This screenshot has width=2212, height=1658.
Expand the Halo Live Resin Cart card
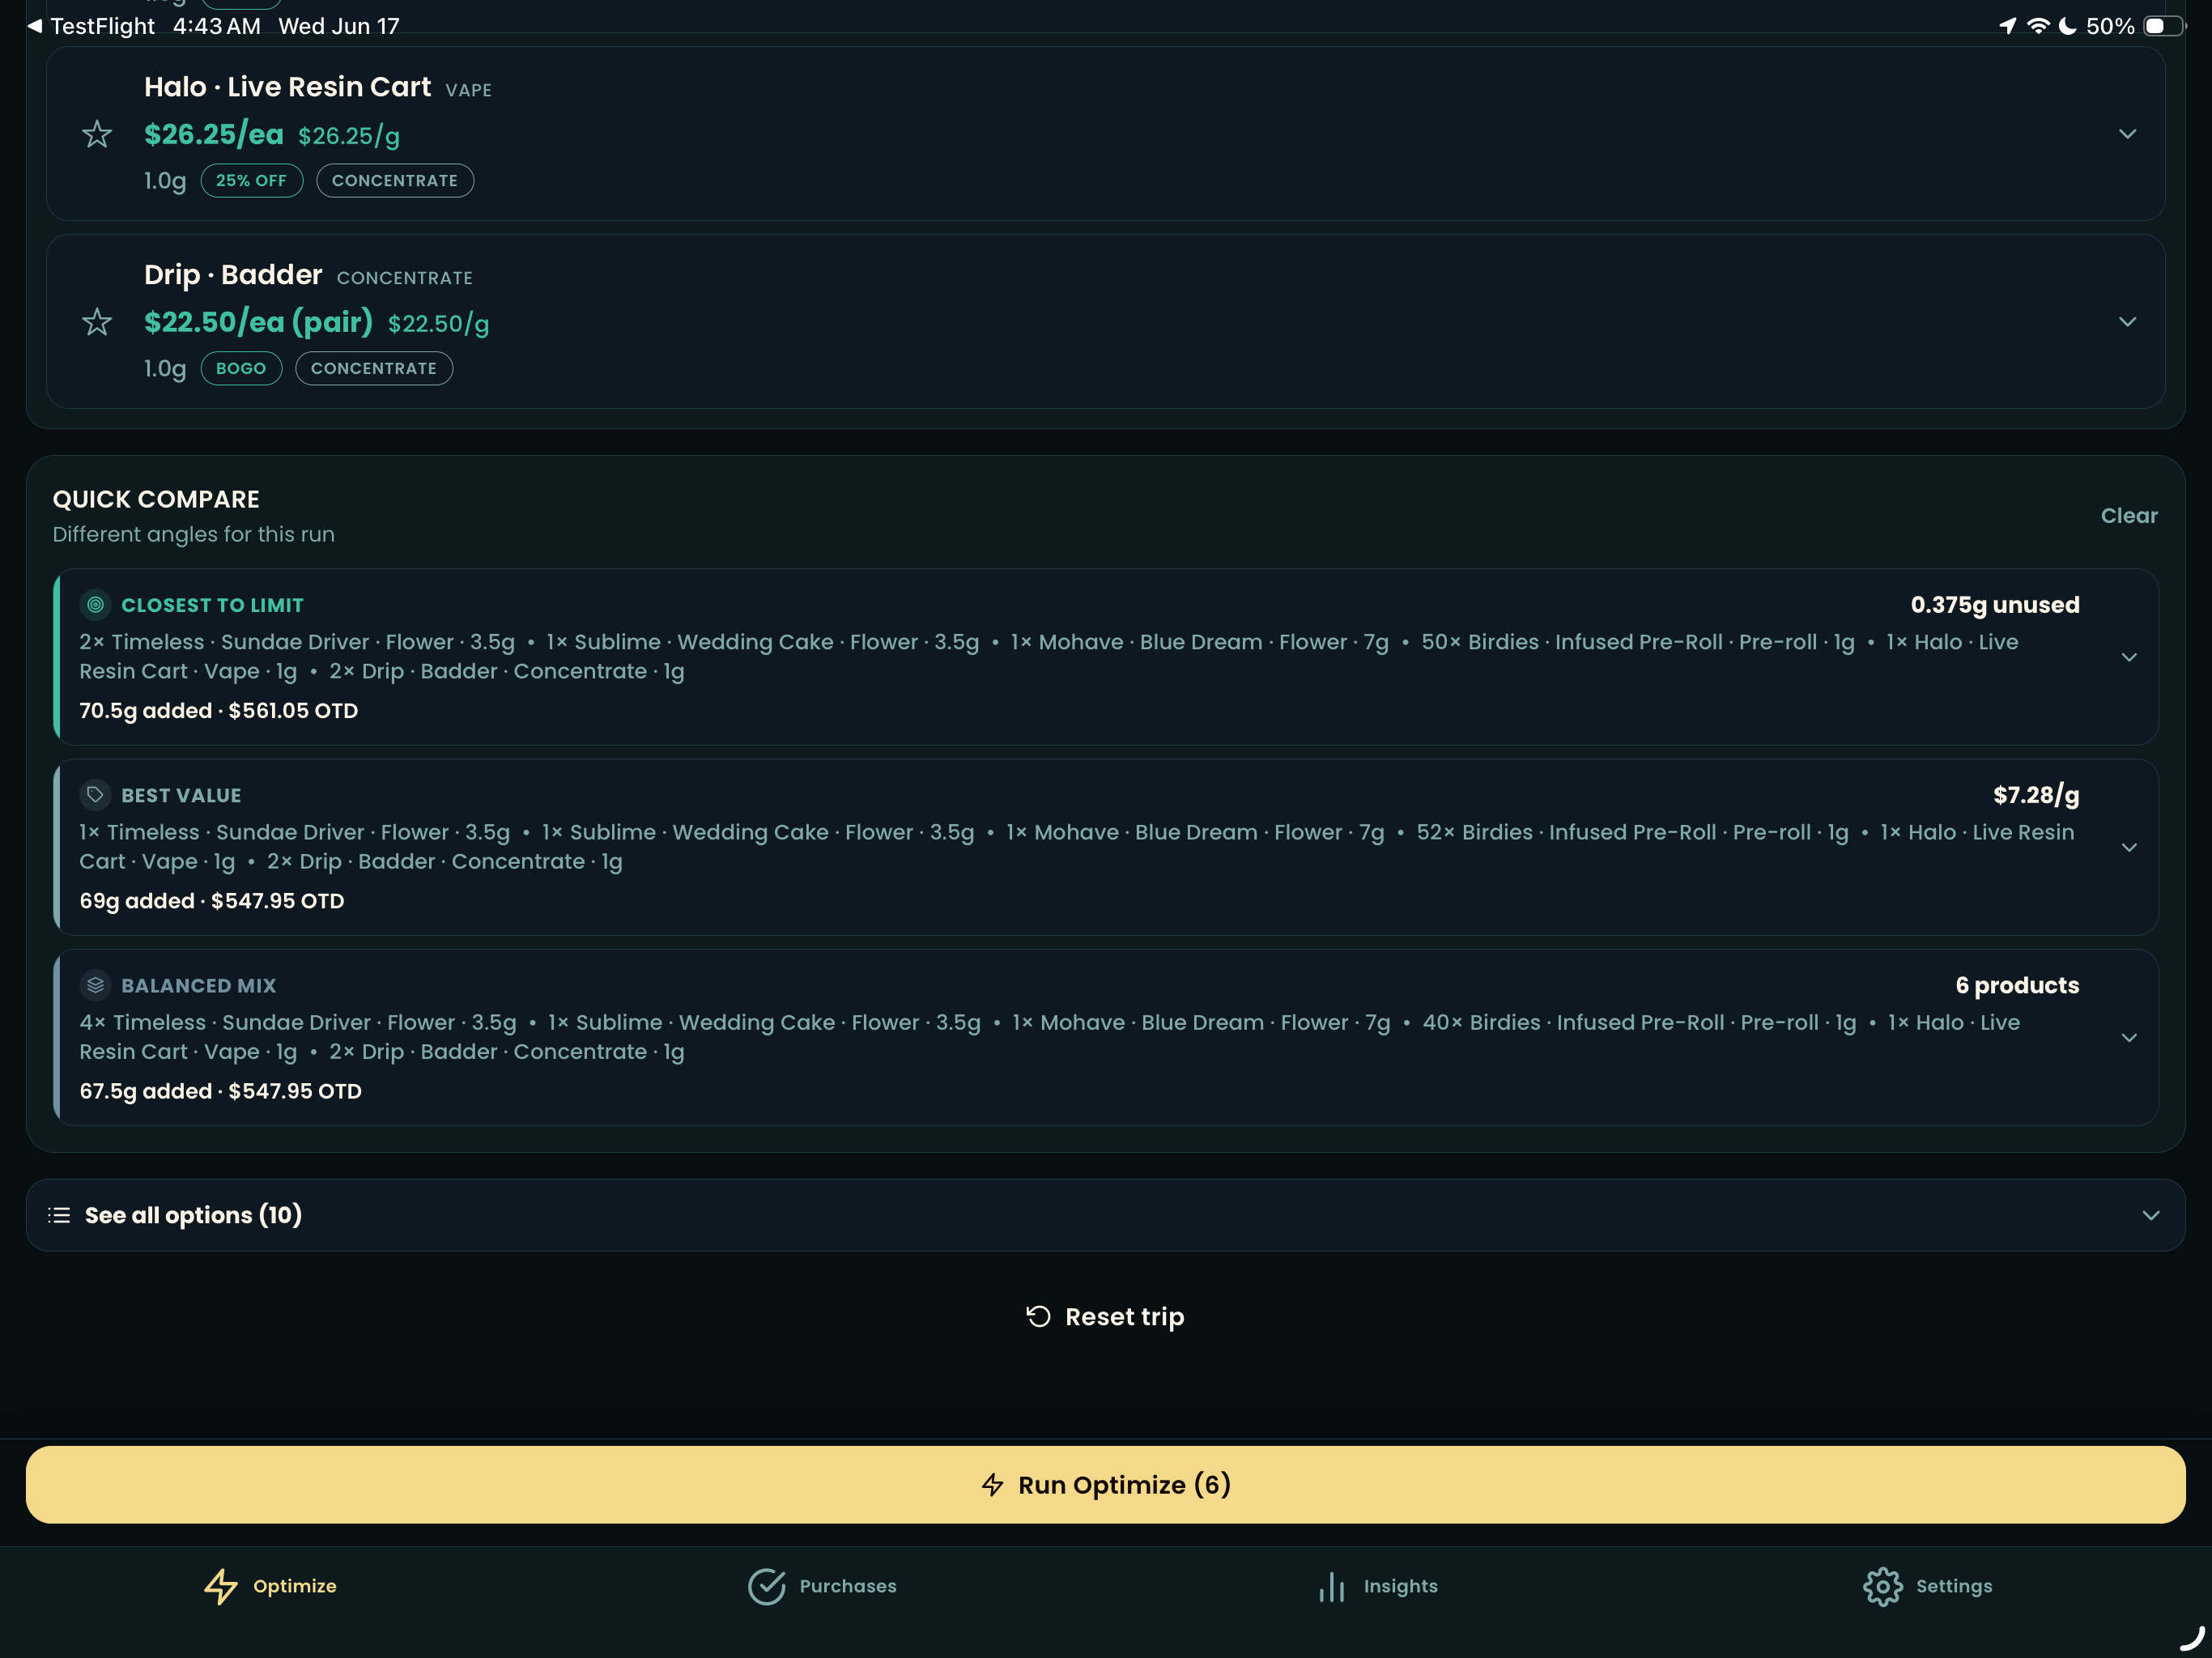tap(2127, 134)
